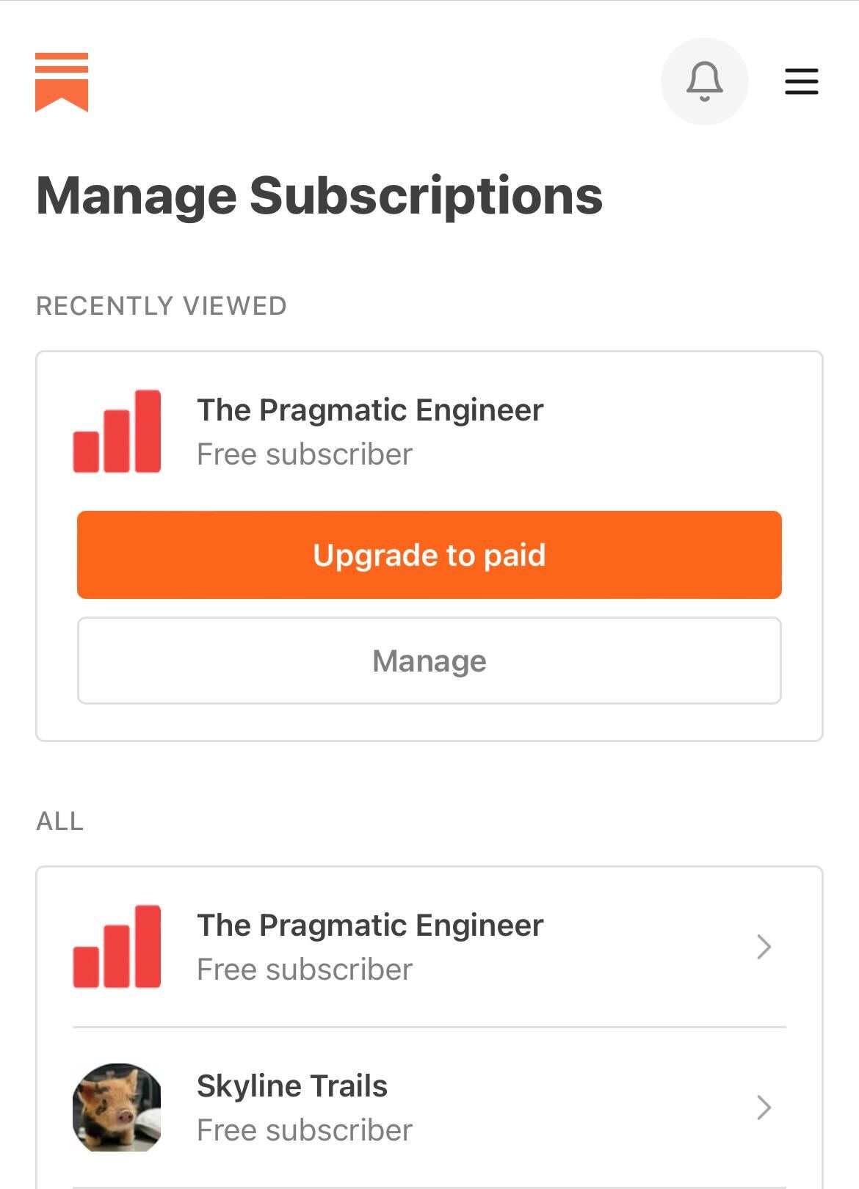
Task: Open The Pragmatic Engineer title in Recently Viewed
Action: pos(370,410)
